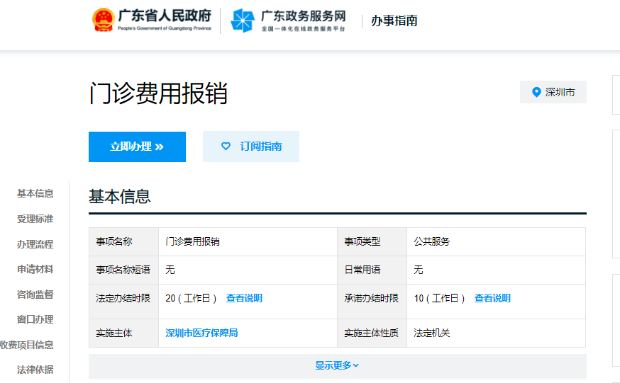Jump to 收费项目信息 in sidebar
620x383 pixels.
click(26, 345)
